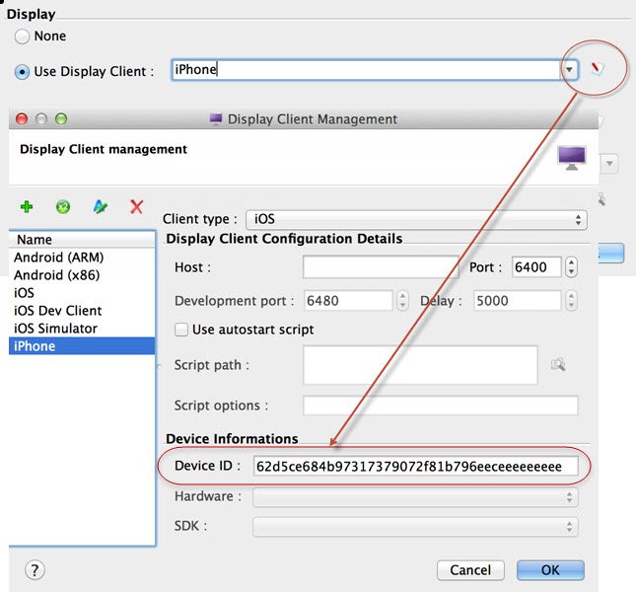Viewport: 636px width, 592px height.
Task: Open the Client type dropdown
Action: [x=414, y=219]
